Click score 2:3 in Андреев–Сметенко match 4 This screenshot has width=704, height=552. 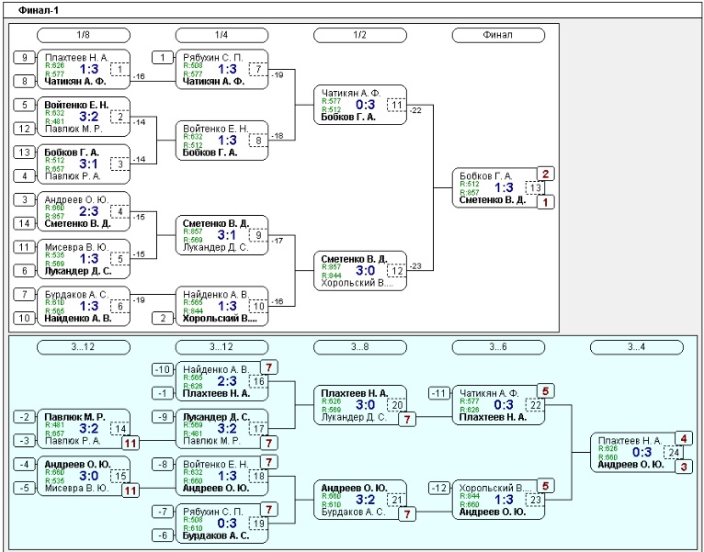coord(89,211)
